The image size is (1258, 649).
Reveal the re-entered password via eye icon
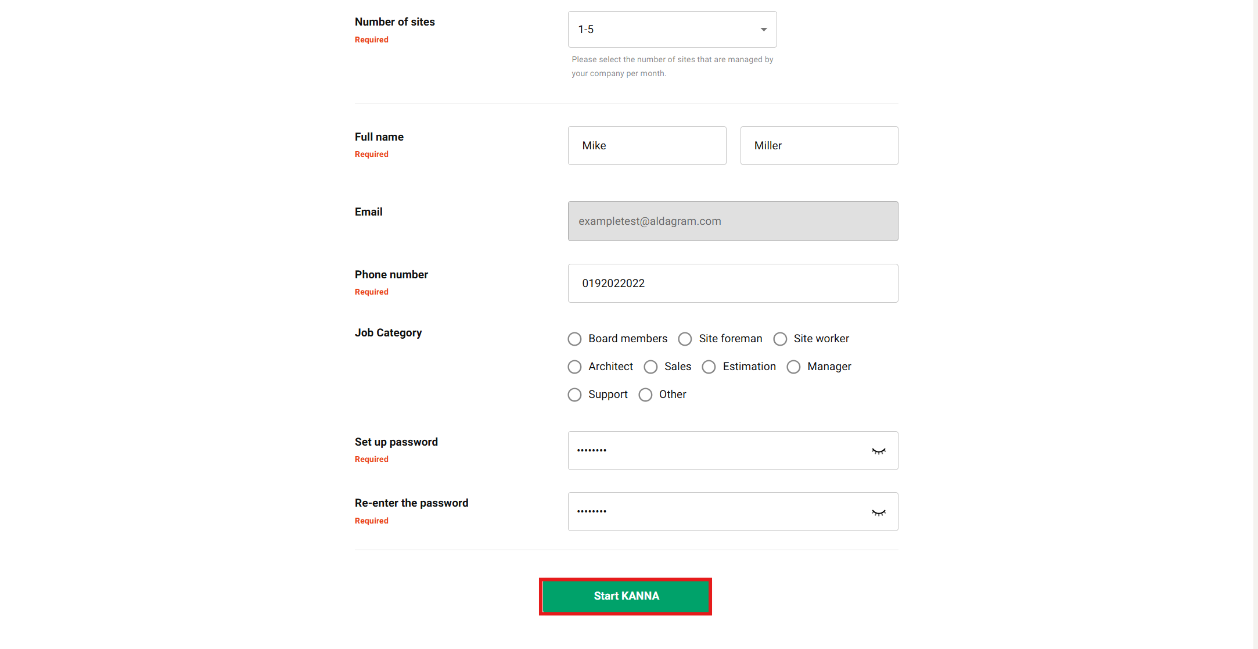[878, 512]
